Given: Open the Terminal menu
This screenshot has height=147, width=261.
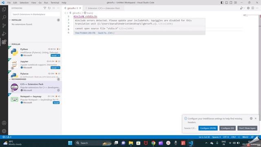Looking at the screenshot, I should coord(55,3).
